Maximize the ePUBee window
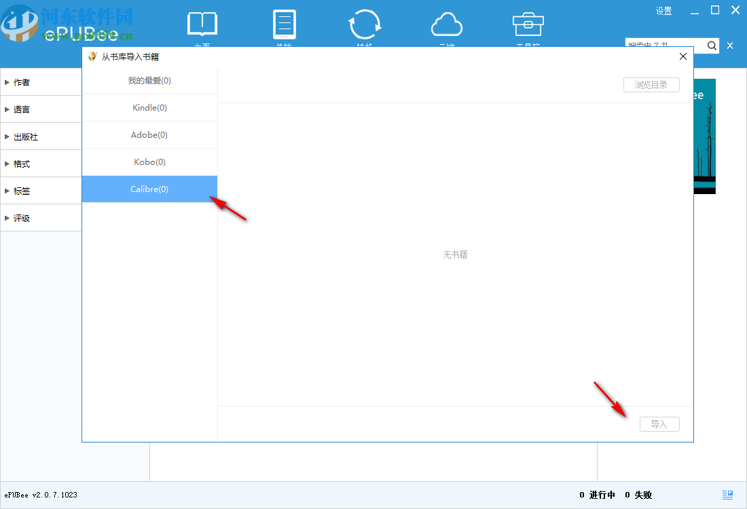The image size is (747, 509). tap(715, 10)
